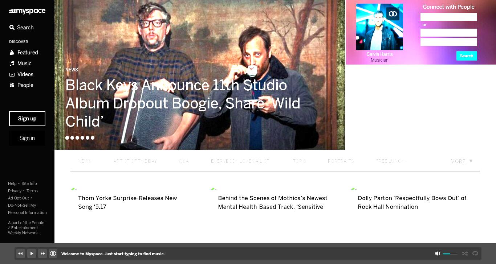Switch to Everybody Loves a List tab
Viewport: 496px width, 264px height.
[x=240, y=161]
